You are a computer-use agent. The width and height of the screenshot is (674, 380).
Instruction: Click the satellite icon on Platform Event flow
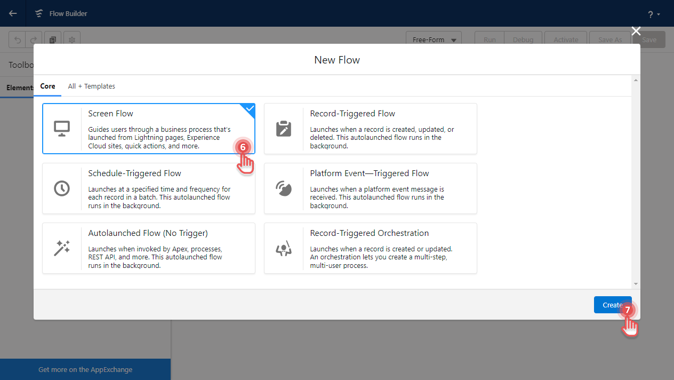(x=284, y=188)
